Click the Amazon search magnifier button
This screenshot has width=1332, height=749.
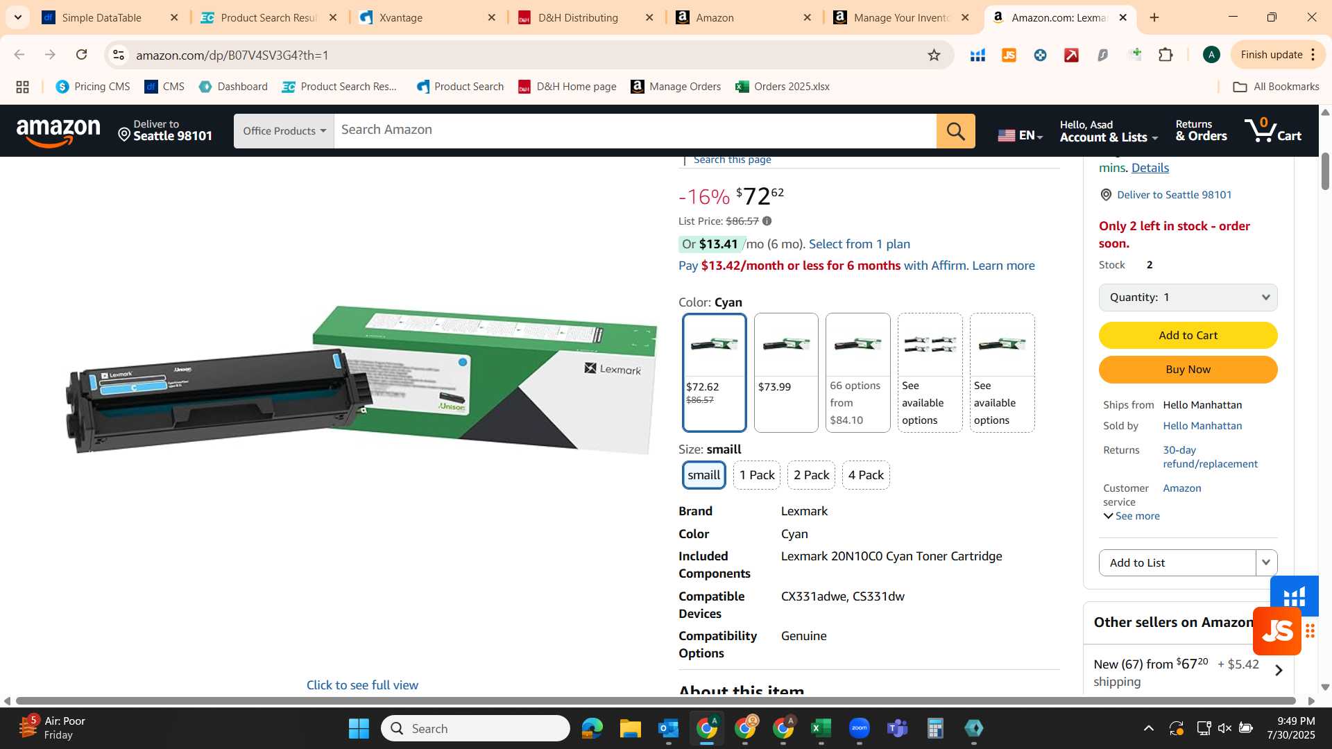pos(955,131)
